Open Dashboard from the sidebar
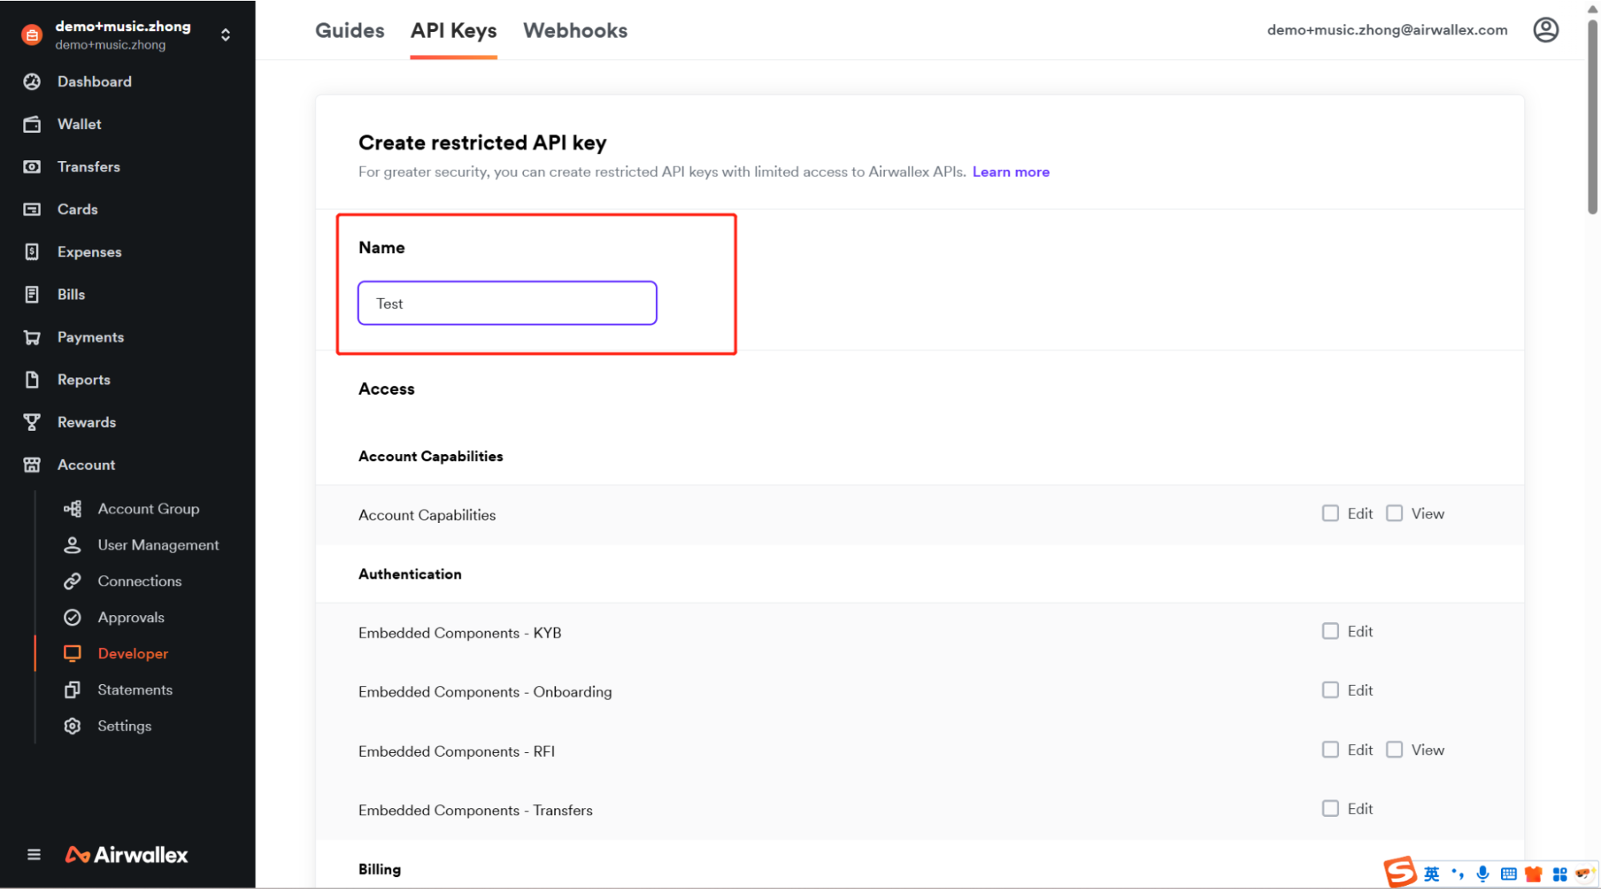The image size is (1601, 889). click(95, 82)
